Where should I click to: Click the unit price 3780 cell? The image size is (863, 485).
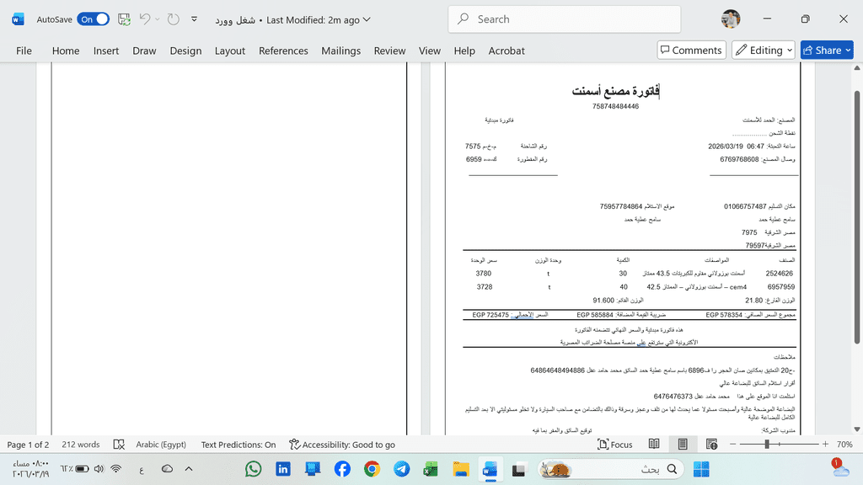483,274
